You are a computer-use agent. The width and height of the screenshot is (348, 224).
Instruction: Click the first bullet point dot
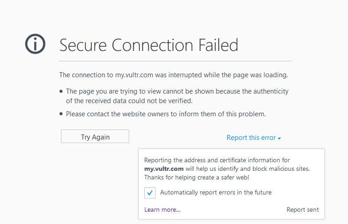[x=61, y=91]
